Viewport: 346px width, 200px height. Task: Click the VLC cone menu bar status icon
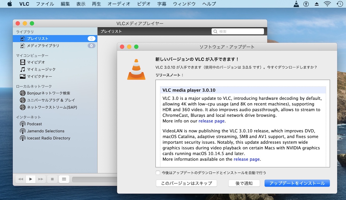[296, 4]
